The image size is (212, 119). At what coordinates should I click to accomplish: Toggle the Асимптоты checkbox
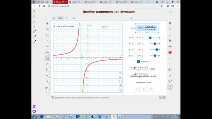(138, 62)
